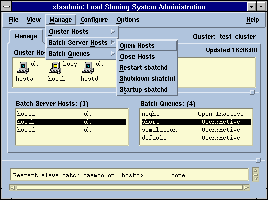
Task: Open the window menu button in title bar
Action: coord(7,7)
